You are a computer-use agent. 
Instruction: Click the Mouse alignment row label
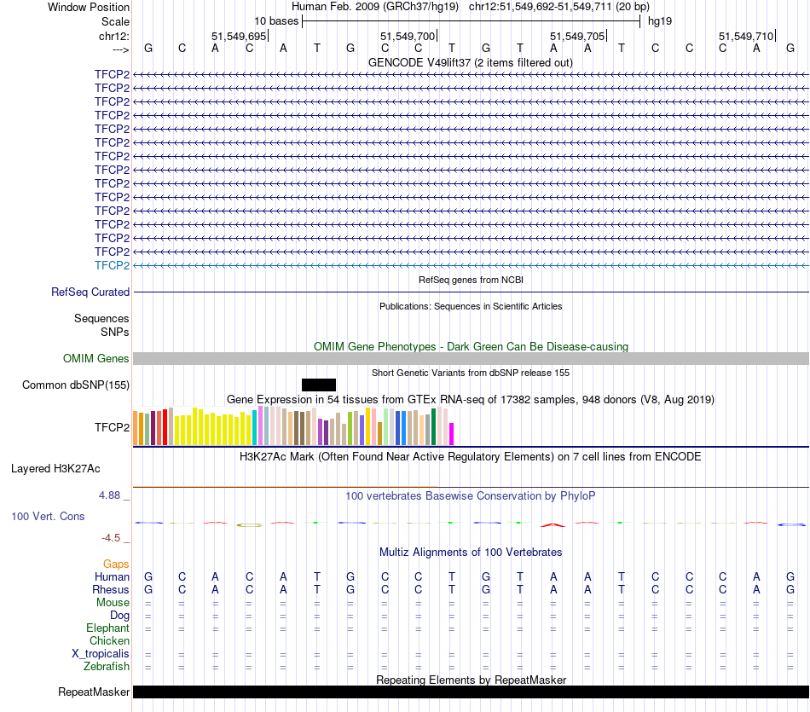(x=113, y=603)
